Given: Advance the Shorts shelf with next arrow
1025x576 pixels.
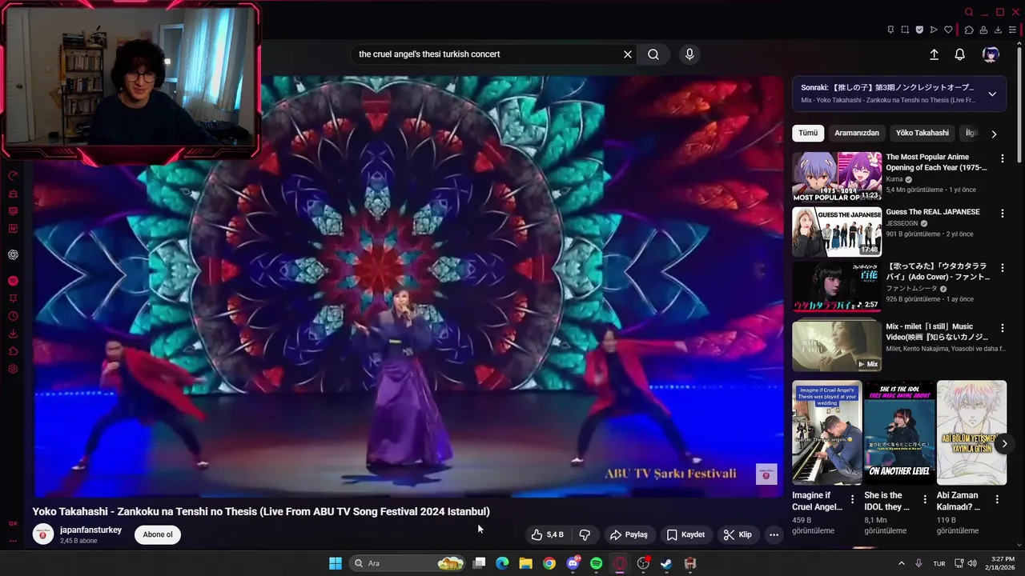Looking at the screenshot, I should click(x=1004, y=444).
